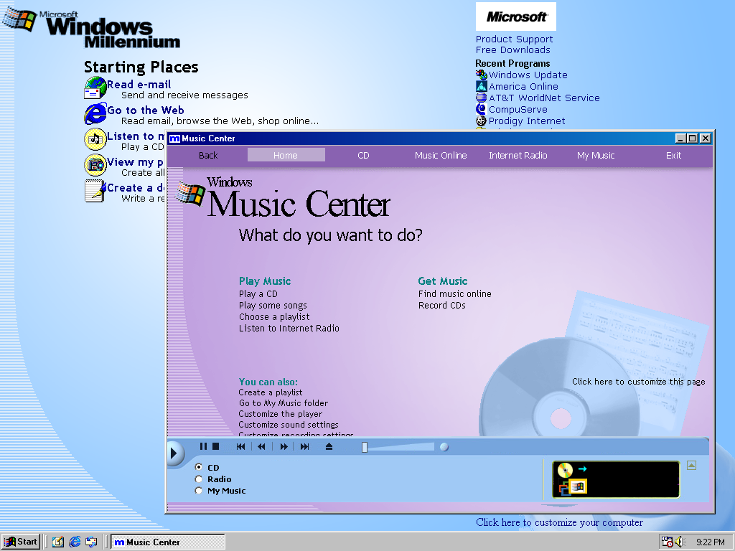This screenshot has height=551, width=735.
Task: Click the Listen to music note icon
Action: pos(95,139)
